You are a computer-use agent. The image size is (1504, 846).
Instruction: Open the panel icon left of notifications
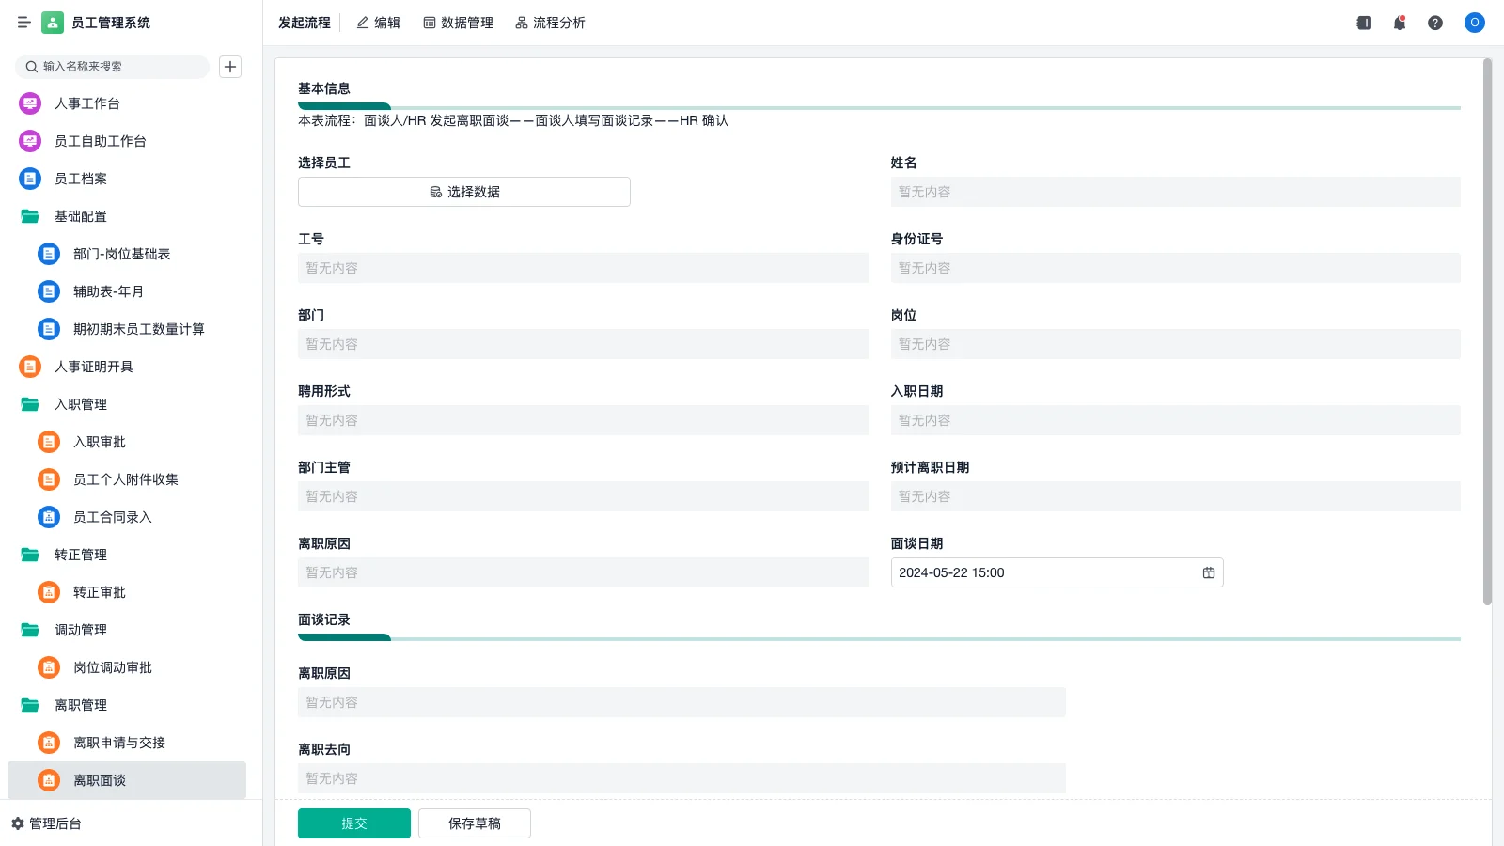pos(1362,23)
